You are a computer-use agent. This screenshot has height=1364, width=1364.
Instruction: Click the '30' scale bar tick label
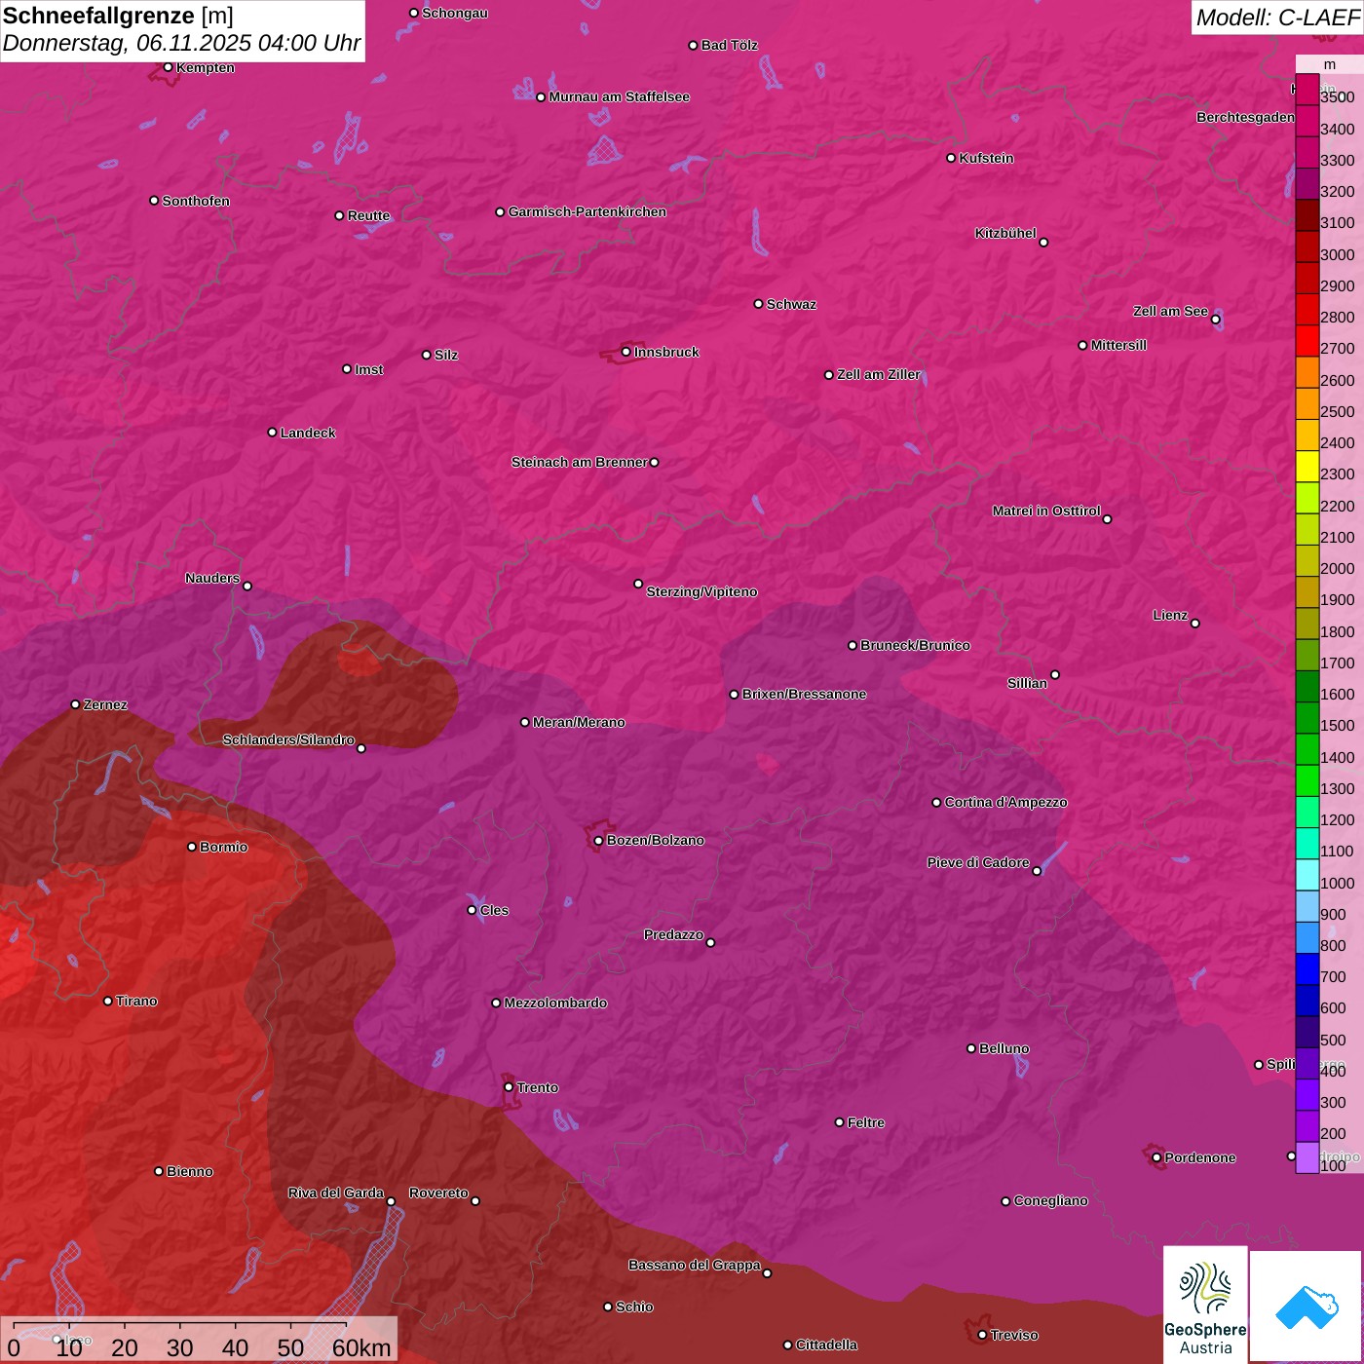[180, 1347]
